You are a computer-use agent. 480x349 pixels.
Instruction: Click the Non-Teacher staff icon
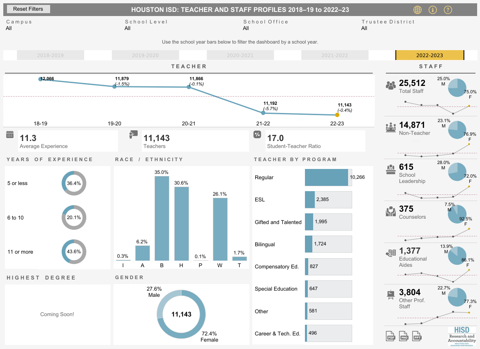[x=390, y=127]
